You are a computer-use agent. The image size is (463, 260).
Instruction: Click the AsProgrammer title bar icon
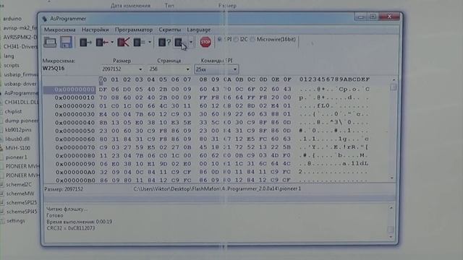pos(45,19)
